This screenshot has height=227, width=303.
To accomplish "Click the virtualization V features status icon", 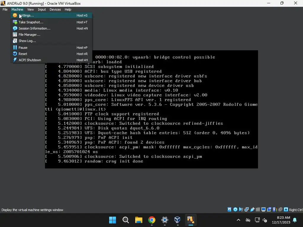I will point(275,210).
